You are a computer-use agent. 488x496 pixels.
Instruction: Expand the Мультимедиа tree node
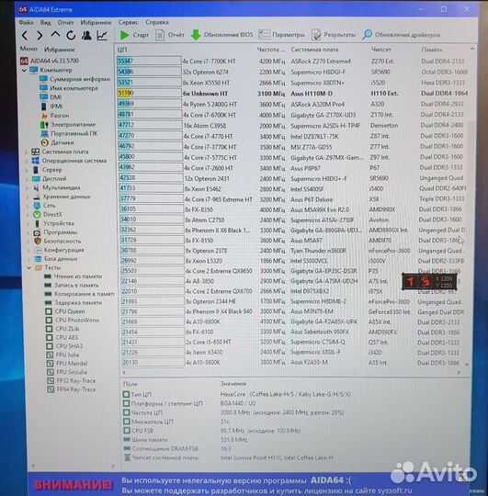(28, 188)
